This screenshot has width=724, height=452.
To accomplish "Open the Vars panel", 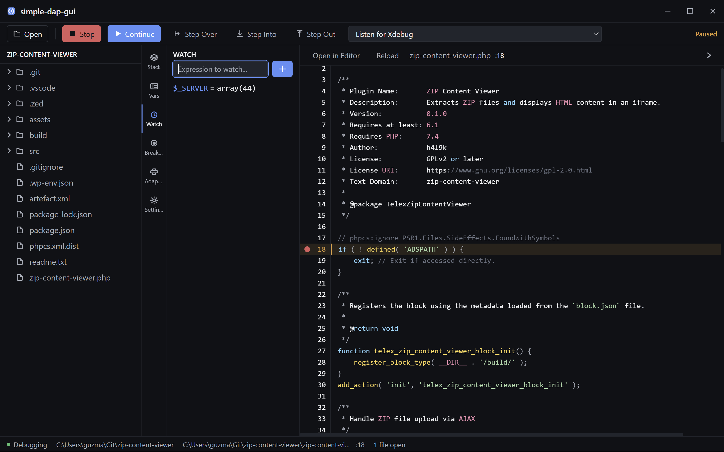I will [154, 90].
